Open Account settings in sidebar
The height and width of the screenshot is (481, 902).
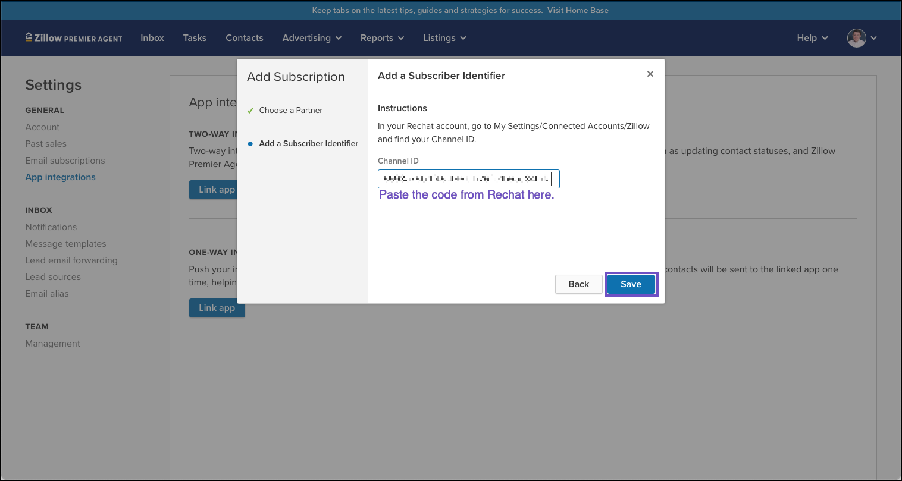coord(42,127)
